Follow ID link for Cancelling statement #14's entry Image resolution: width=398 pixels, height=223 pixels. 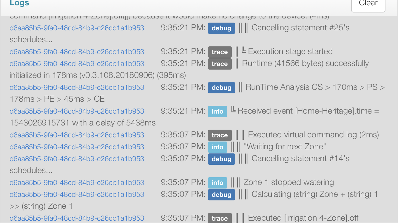tap(77, 159)
